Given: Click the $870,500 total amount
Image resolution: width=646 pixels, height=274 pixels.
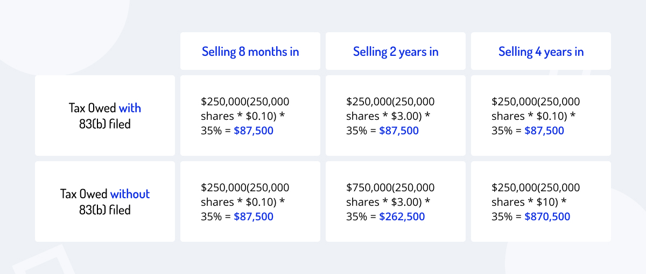Looking at the screenshot, I should click(x=547, y=217).
